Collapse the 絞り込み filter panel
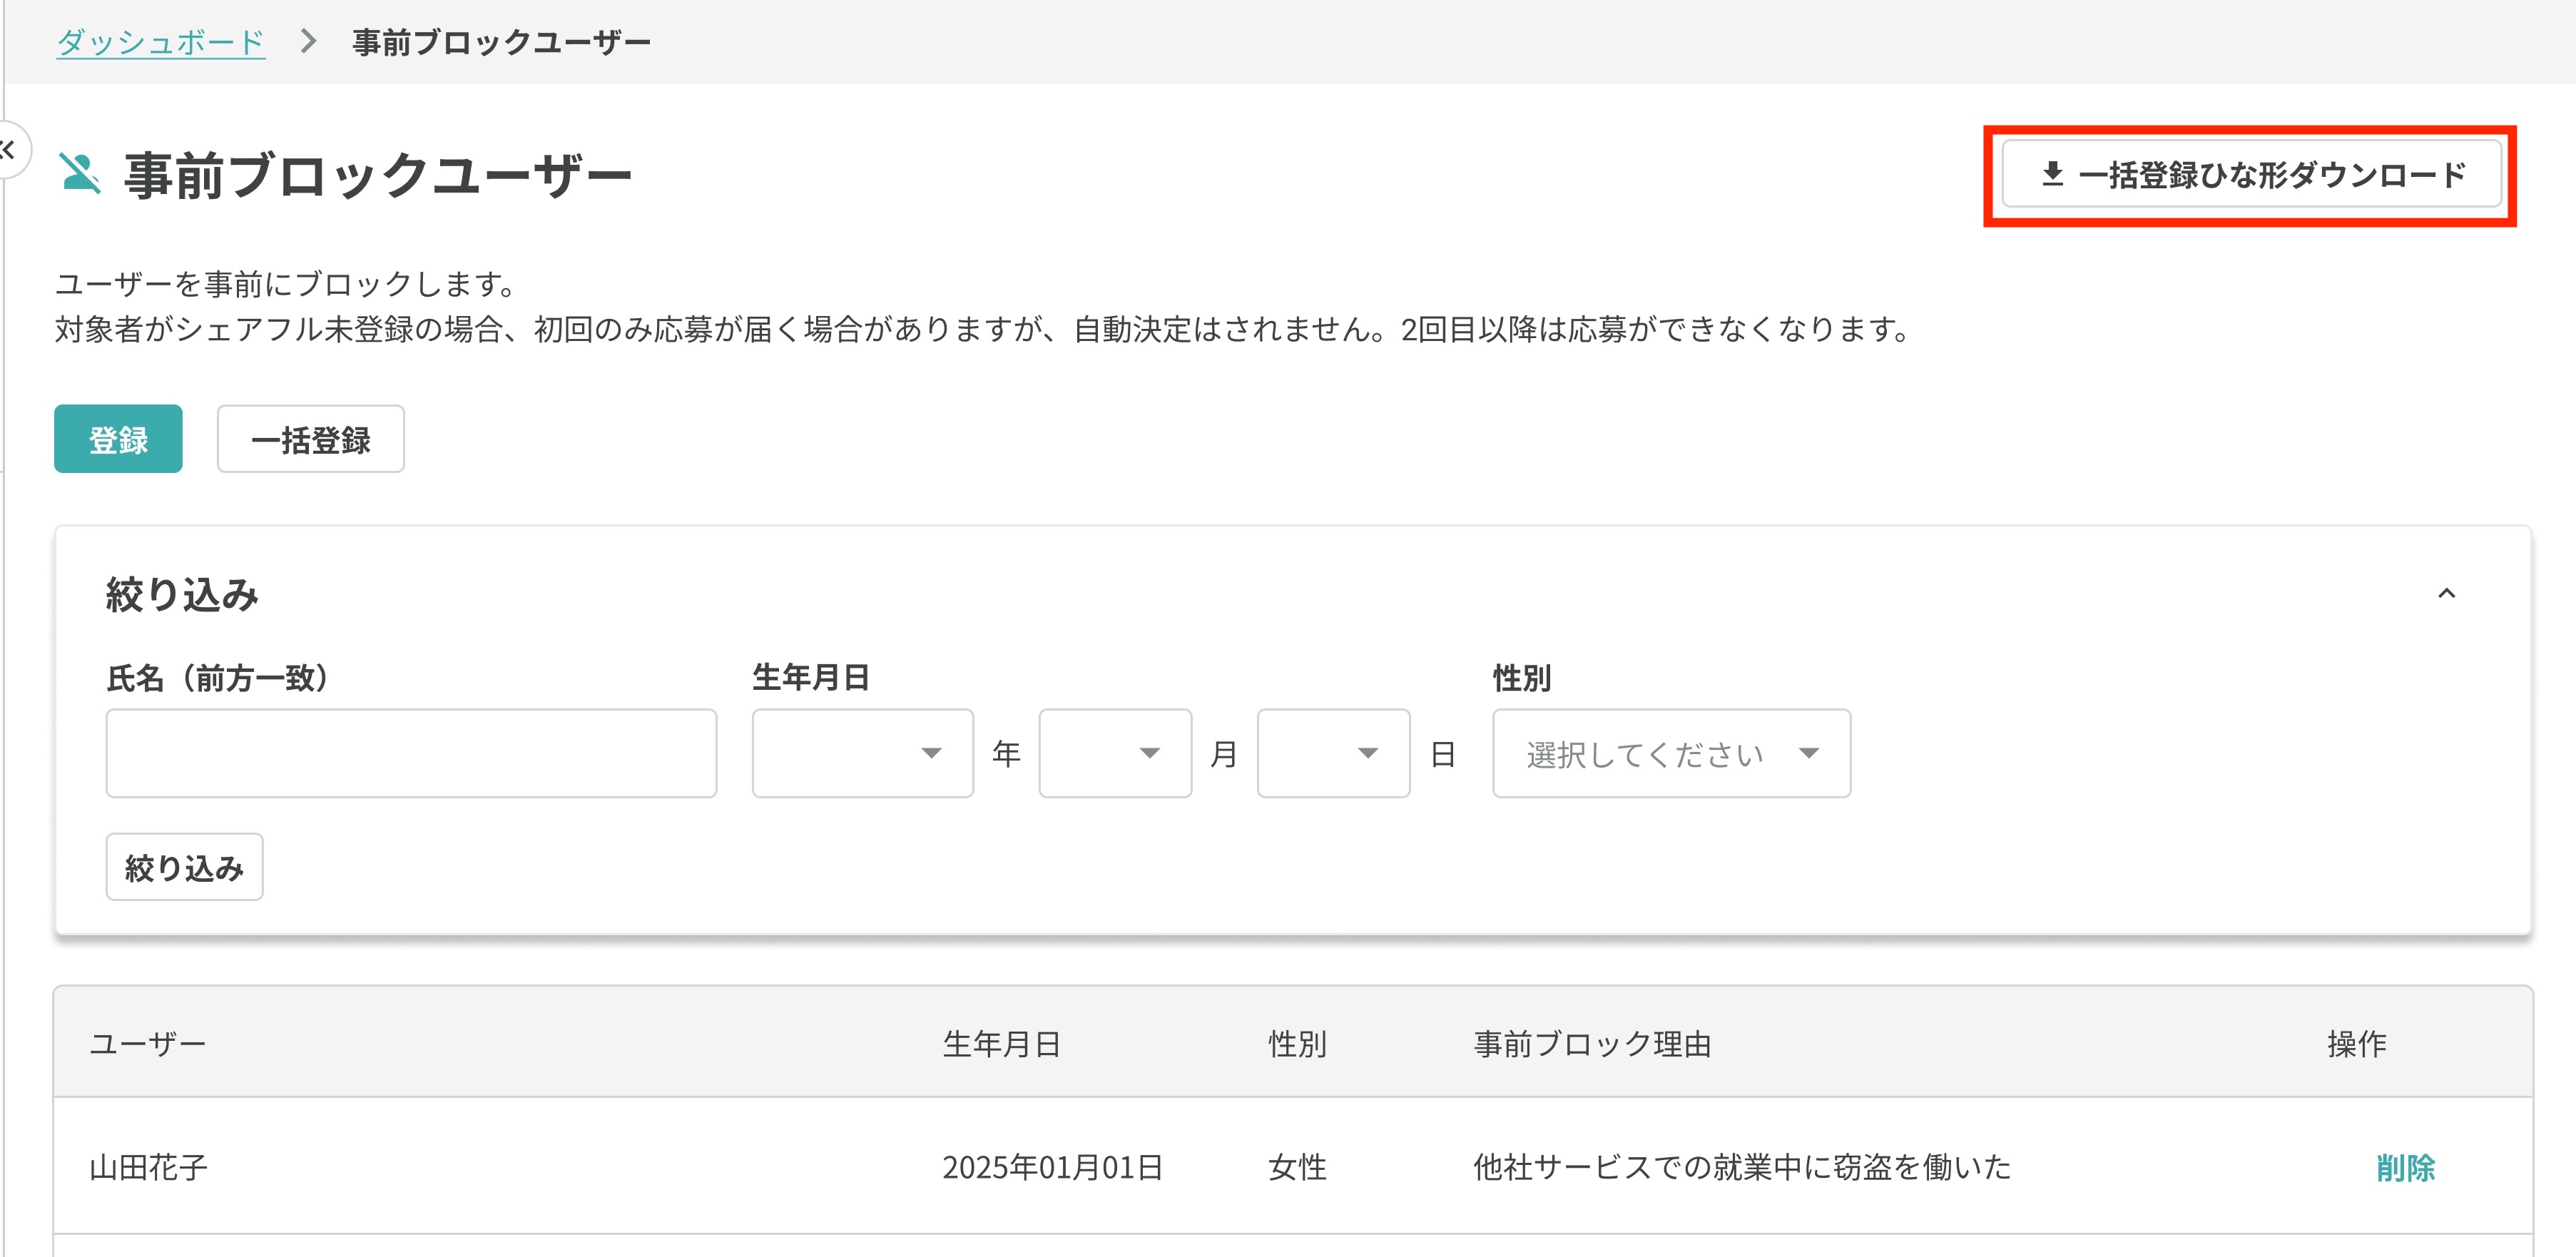This screenshot has height=1257, width=2576. (x=2446, y=594)
